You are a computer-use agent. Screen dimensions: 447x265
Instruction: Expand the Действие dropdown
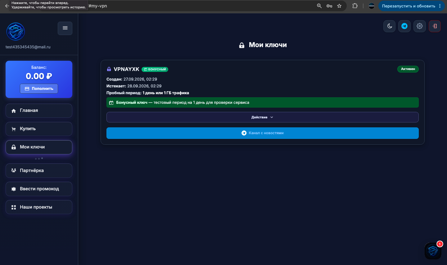coord(263,117)
